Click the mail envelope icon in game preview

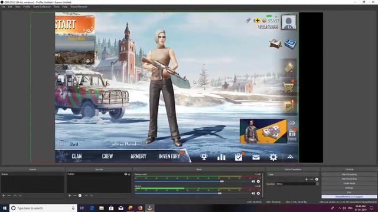pyautogui.click(x=256, y=157)
